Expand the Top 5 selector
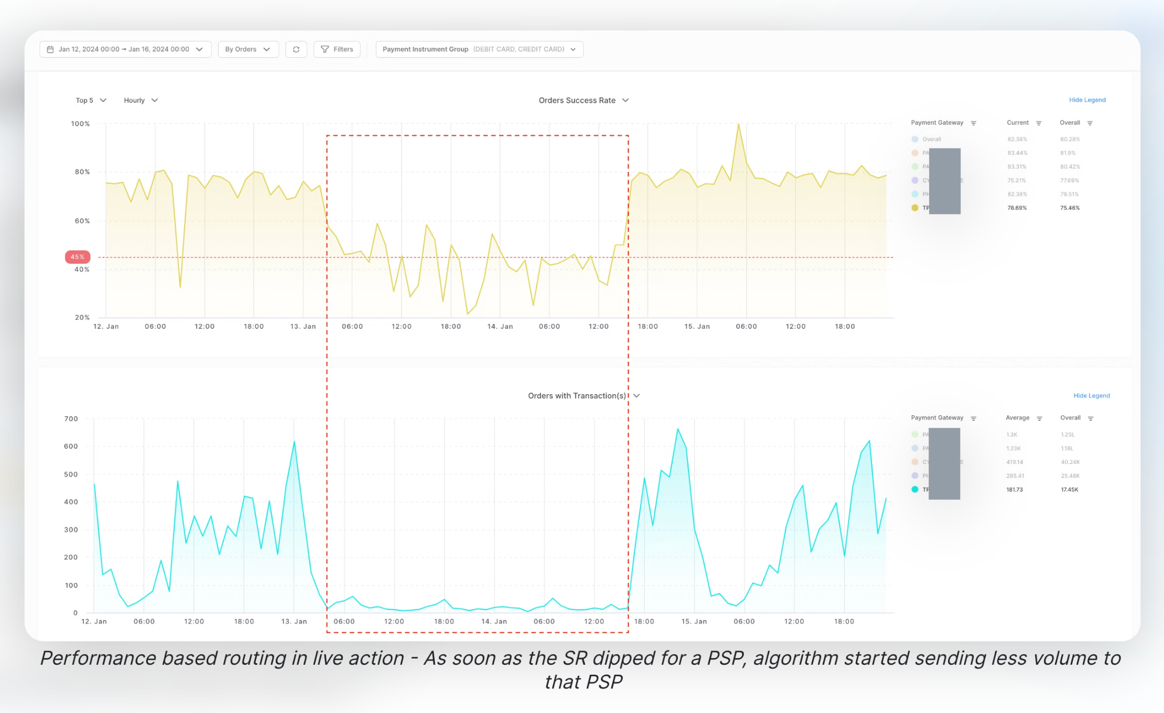 (x=91, y=100)
